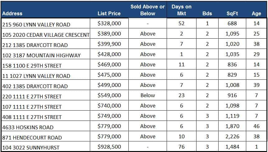Select the 105 2020 Cedar Village Crescent address
The image size is (268, 152).
click(46, 35)
